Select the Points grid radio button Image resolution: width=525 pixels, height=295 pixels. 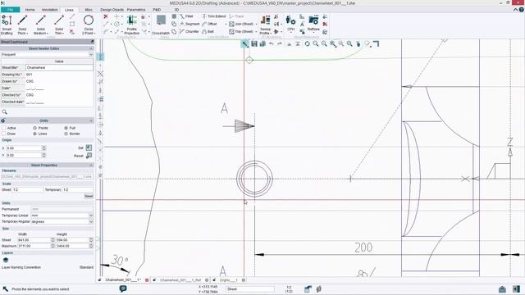pyautogui.click(x=34, y=128)
